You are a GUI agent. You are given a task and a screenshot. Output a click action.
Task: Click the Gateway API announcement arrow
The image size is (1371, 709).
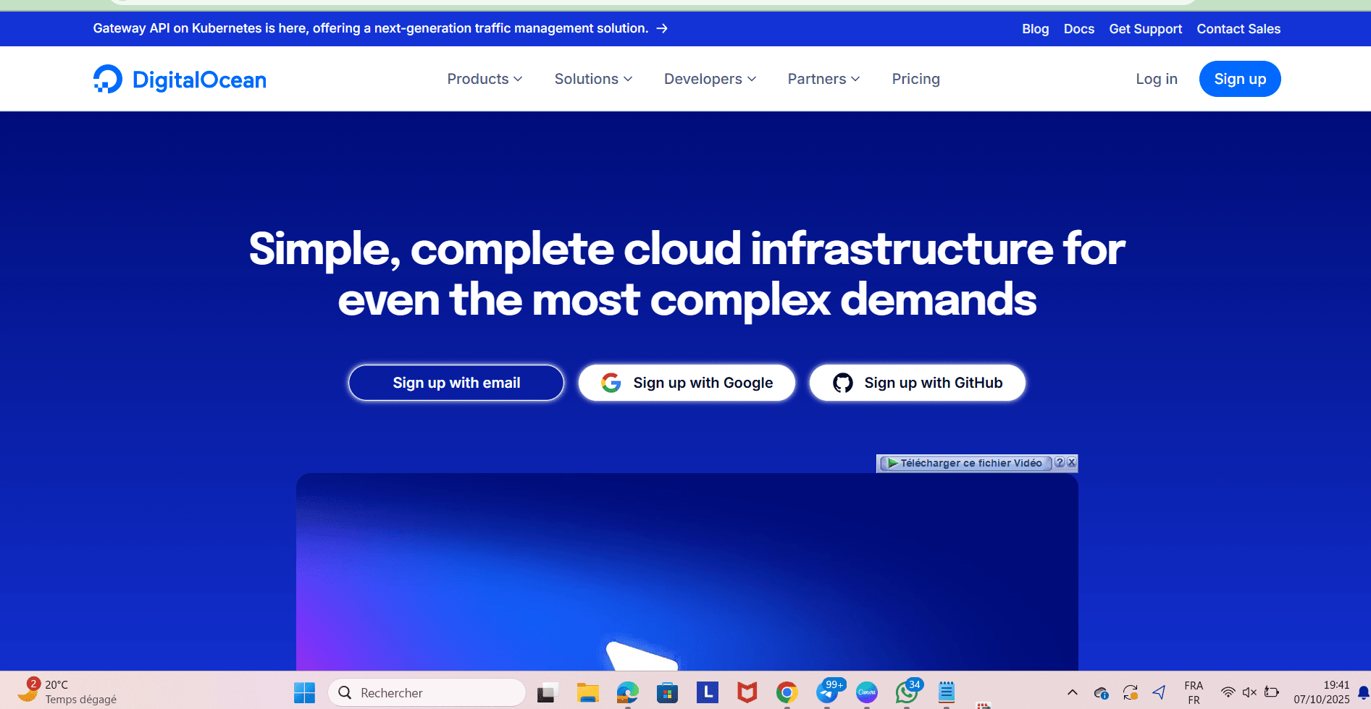[x=662, y=28]
